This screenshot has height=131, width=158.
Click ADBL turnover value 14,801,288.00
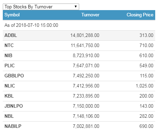pos(85,35)
